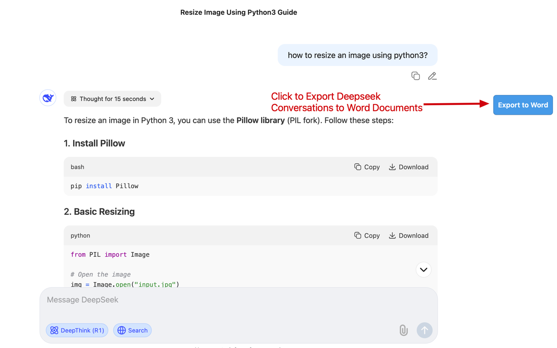
Task: Copy the bash code block
Action: [367, 167]
